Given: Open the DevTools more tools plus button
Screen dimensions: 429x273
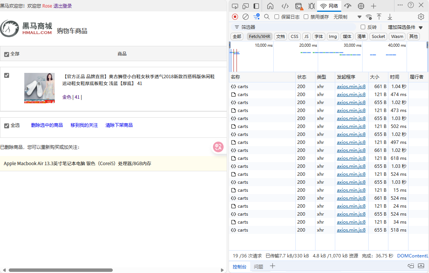Looking at the screenshot, I should pos(374,6).
